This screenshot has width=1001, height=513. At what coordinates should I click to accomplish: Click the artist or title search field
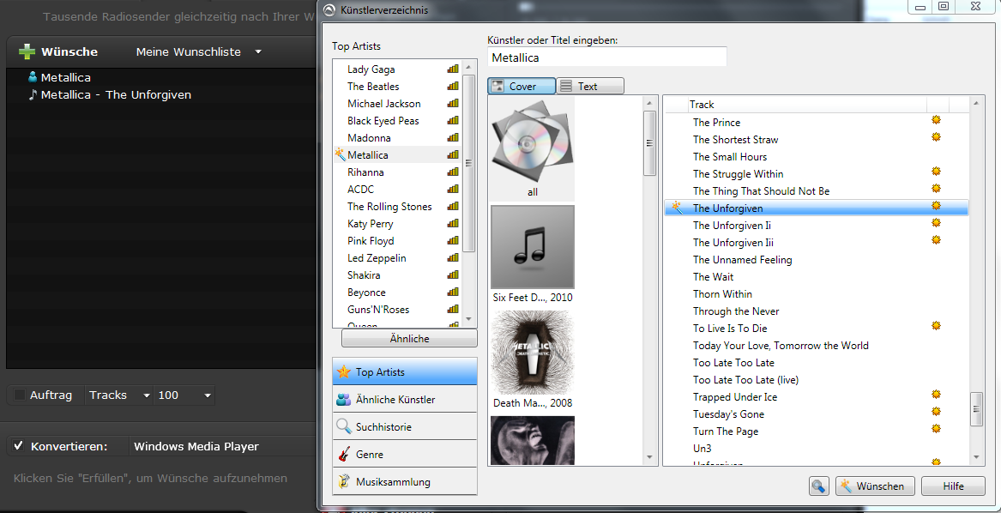coord(606,57)
